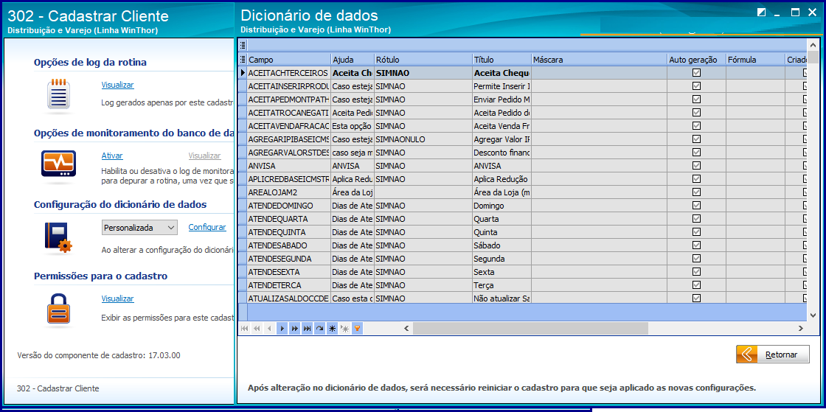Select the ACEITATROCANEGATI field cell
The image size is (826, 412).
288,113
